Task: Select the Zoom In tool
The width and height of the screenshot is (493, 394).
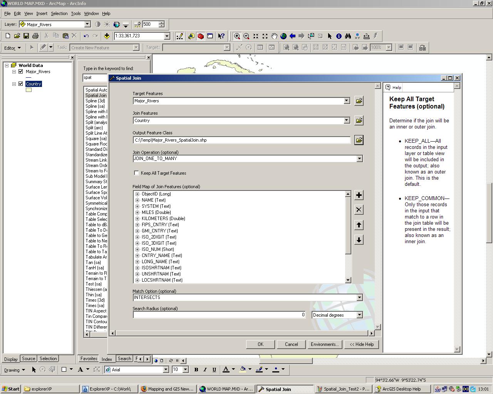Action: [237, 36]
